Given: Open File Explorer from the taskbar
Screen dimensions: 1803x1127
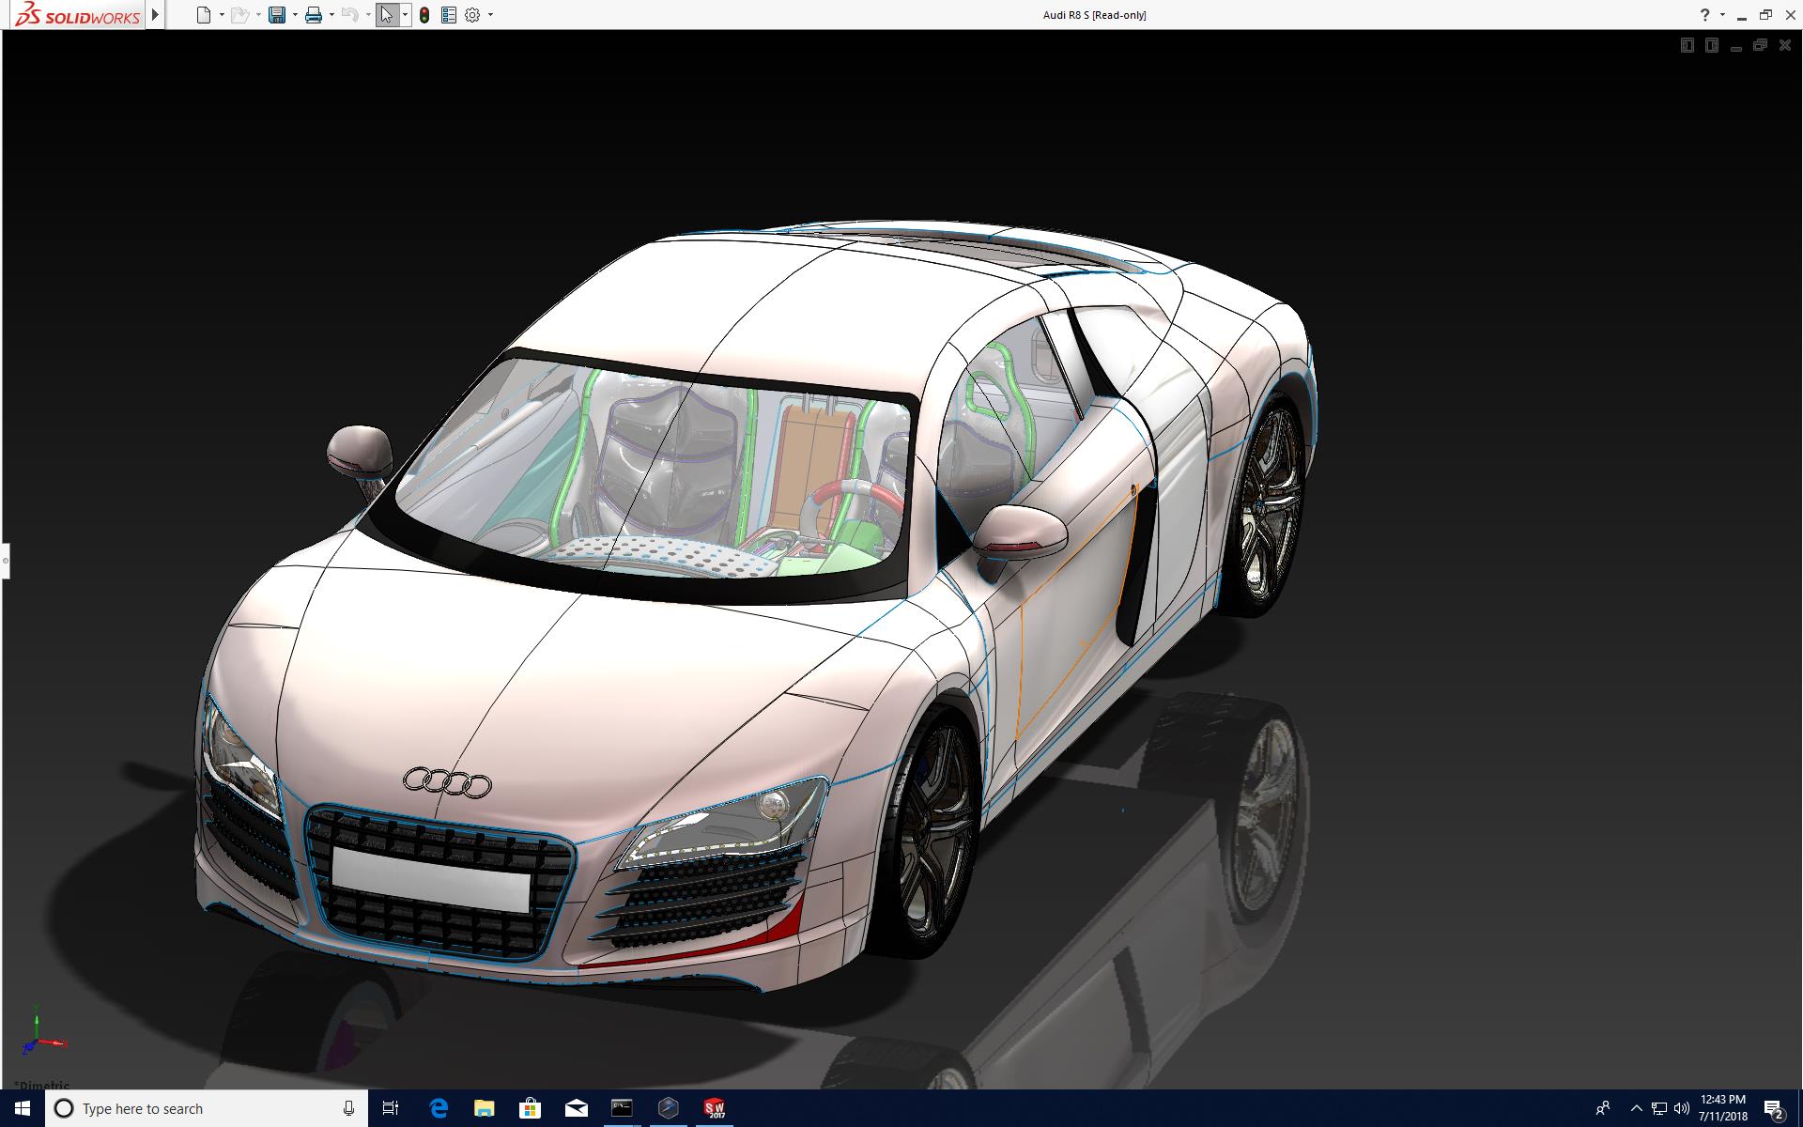Looking at the screenshot, I should pos(484,1108).
